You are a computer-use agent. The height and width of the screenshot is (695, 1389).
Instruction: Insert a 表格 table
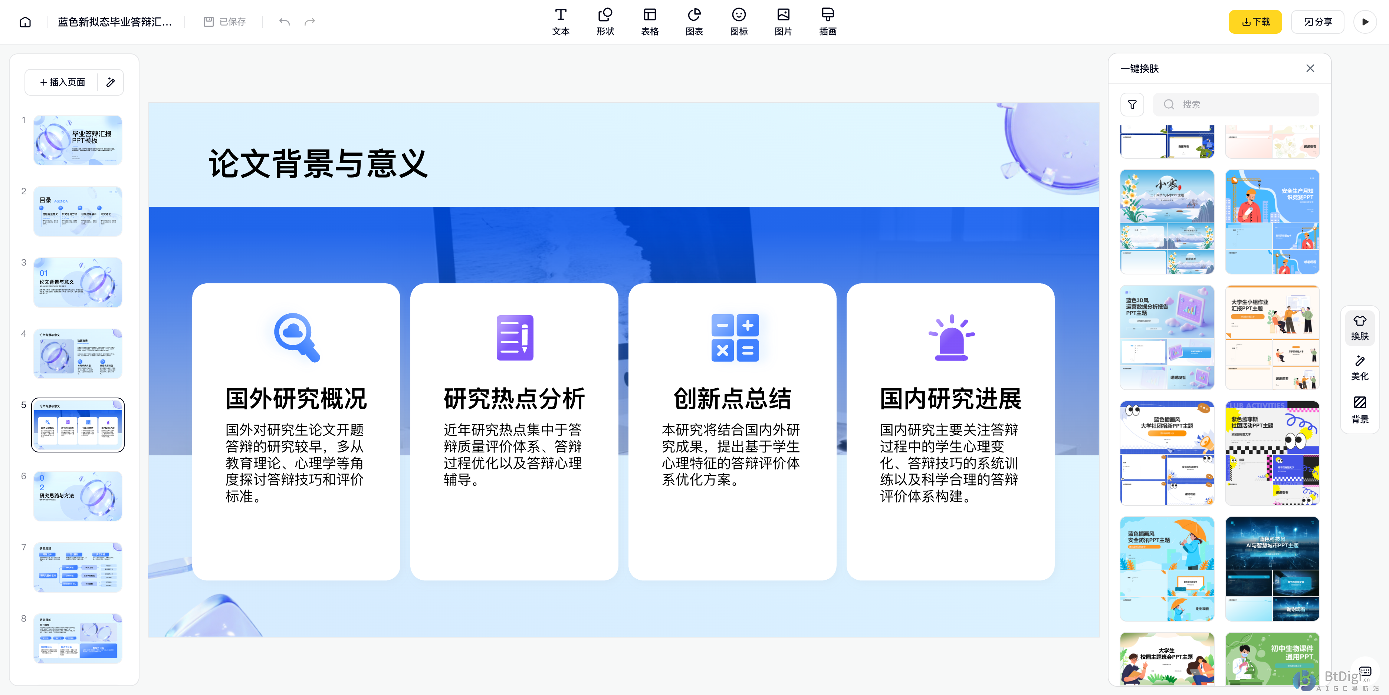click(x=650, y=22)
